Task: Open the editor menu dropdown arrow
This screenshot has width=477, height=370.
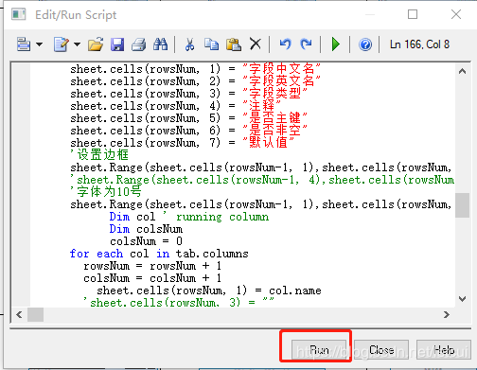Action: coord(40,44)
